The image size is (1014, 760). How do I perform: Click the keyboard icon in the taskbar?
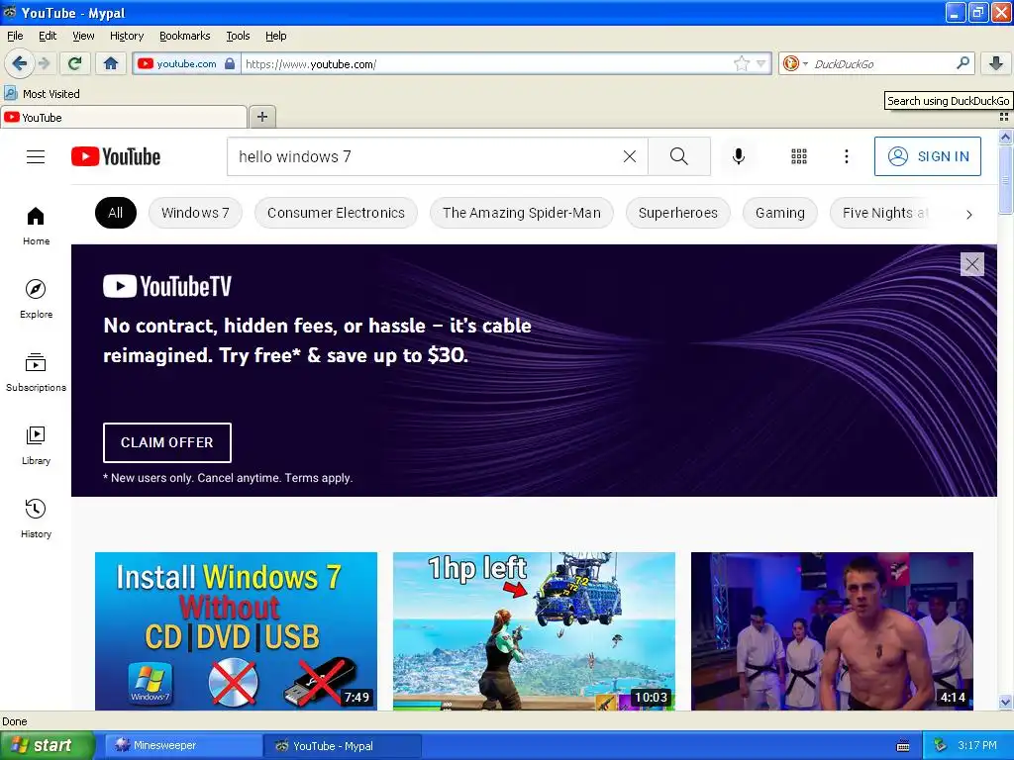[903, 746]
